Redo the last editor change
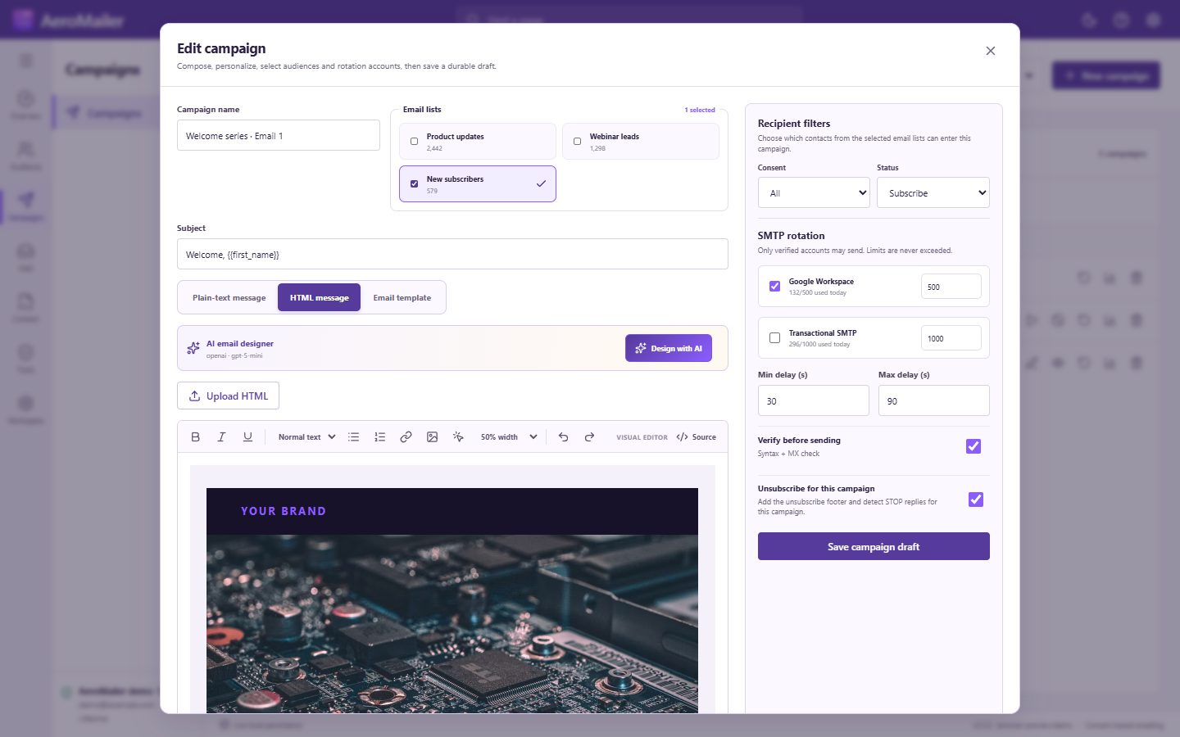The image size is (1180, 737). pos(589,437)
